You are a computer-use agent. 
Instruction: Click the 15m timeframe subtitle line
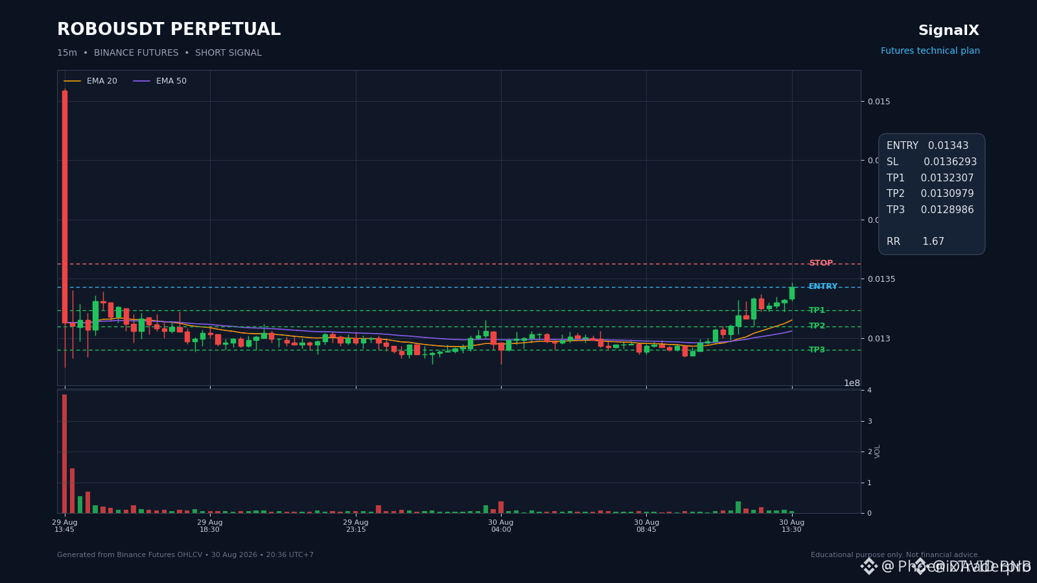coord(159,53)
